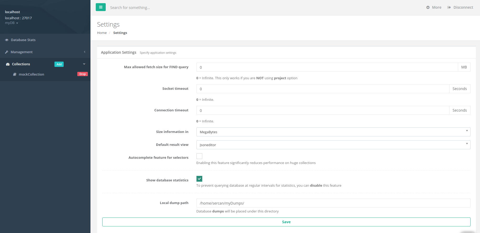
Task: Click the Add collection button
Action: (x=59, y=64)
